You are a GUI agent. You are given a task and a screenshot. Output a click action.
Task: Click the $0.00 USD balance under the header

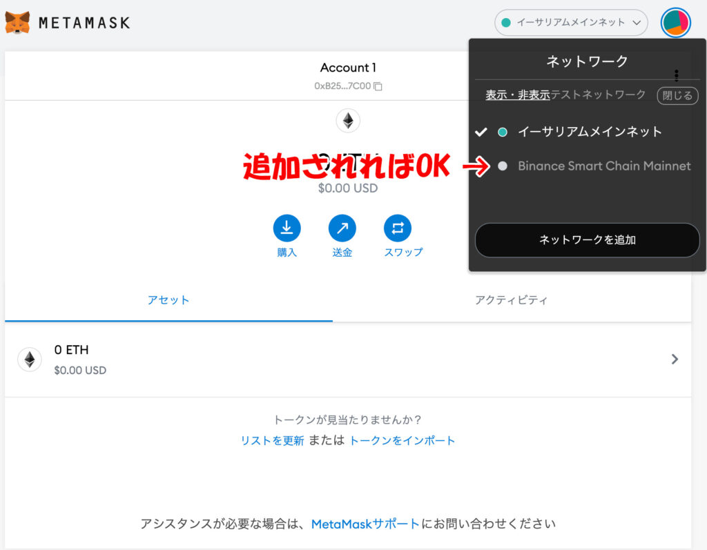click(x=348, y=188)
